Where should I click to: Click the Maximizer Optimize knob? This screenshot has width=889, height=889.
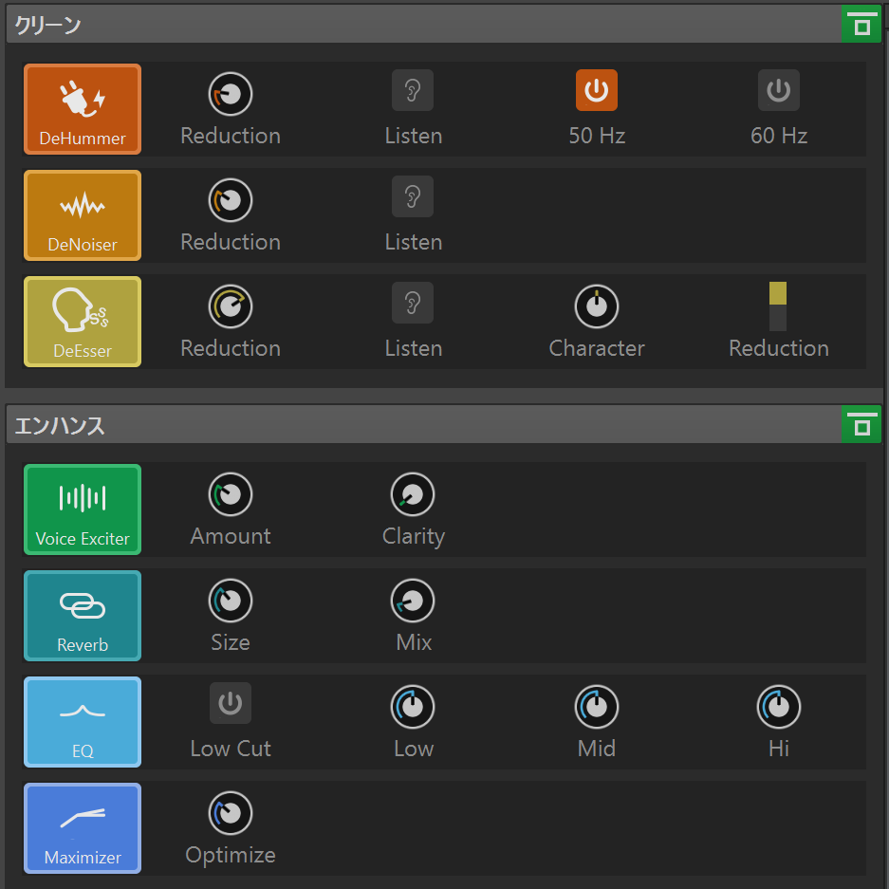(x=231, y=813)
